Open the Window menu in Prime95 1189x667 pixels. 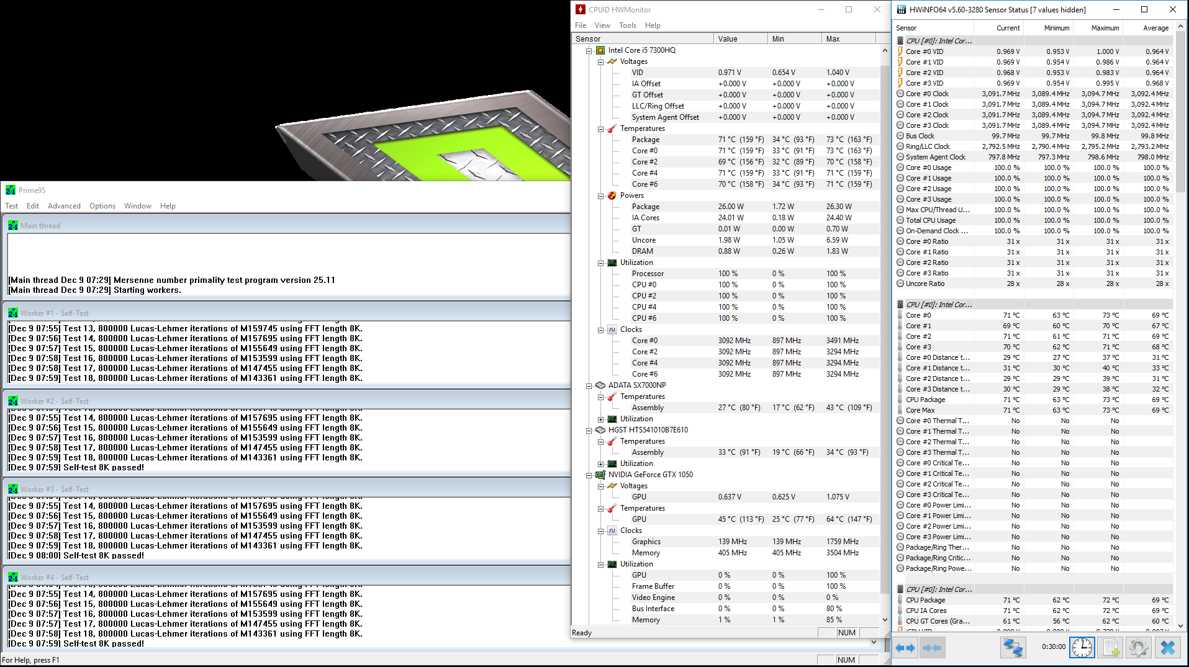pos(138,206)
